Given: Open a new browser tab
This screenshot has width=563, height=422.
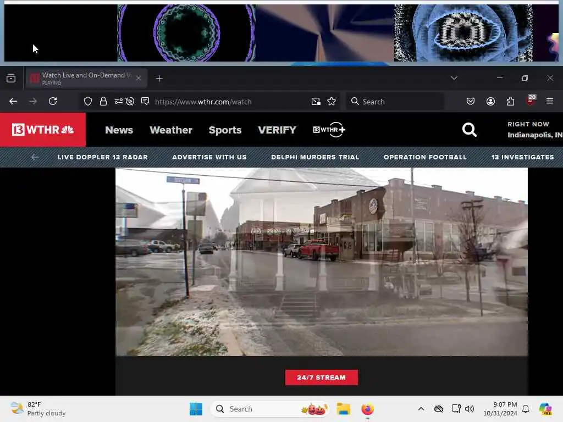Looking at the screenshot, I should point(159,78).
